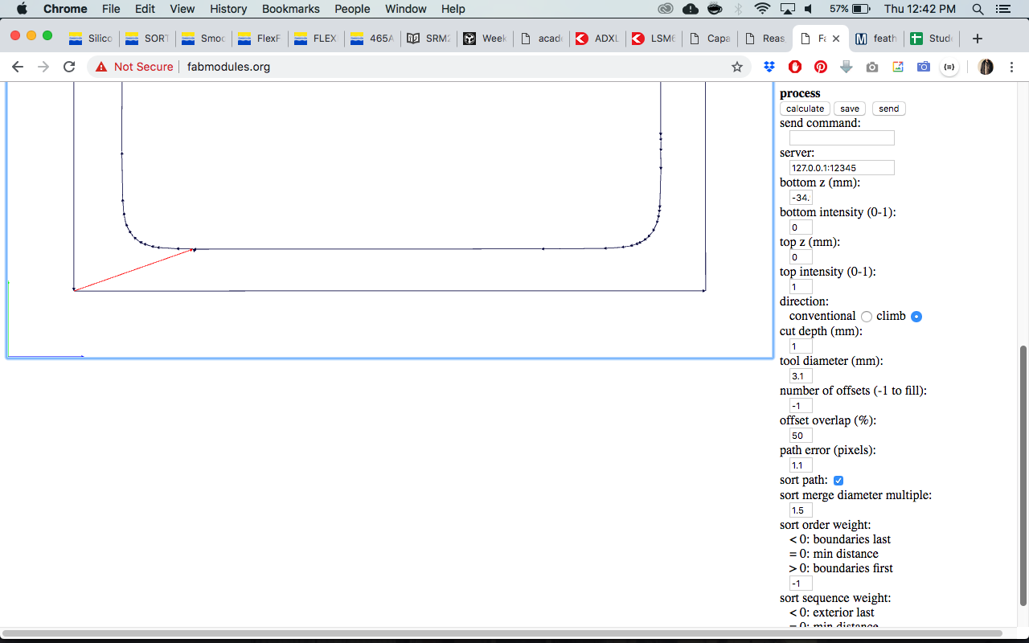
Task: Edit the sort order weight field
Action: (x=801, y=584)
